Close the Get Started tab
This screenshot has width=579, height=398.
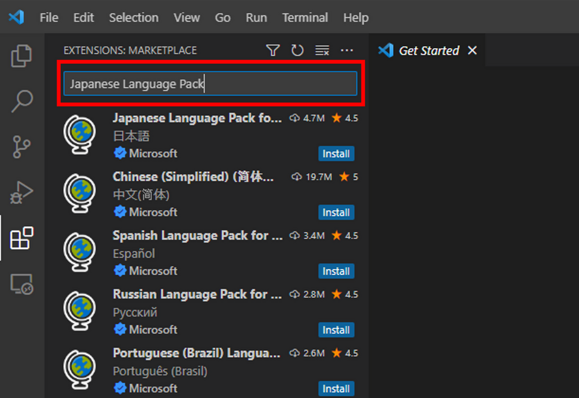472,50
